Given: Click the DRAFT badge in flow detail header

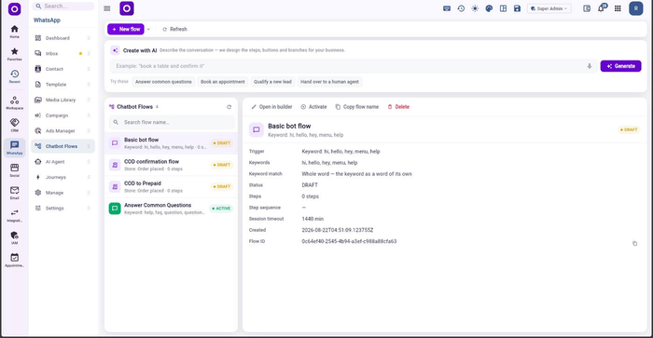Looking at the screenshot, I should pos(629,129).
